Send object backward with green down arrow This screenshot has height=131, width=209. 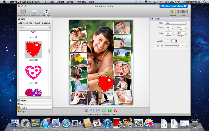pos(109,110)
